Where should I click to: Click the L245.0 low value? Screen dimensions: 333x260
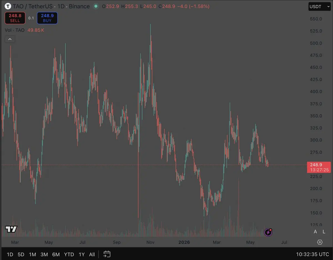pos(148,6)
